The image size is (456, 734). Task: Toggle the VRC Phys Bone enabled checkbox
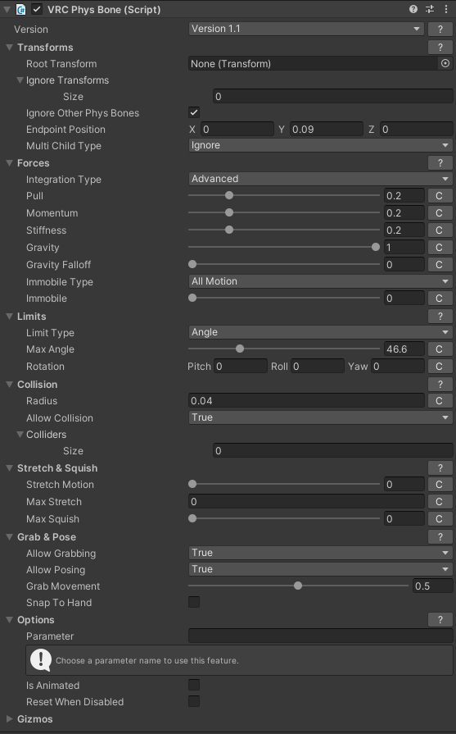pyautogui.click(x=37, y=9)
